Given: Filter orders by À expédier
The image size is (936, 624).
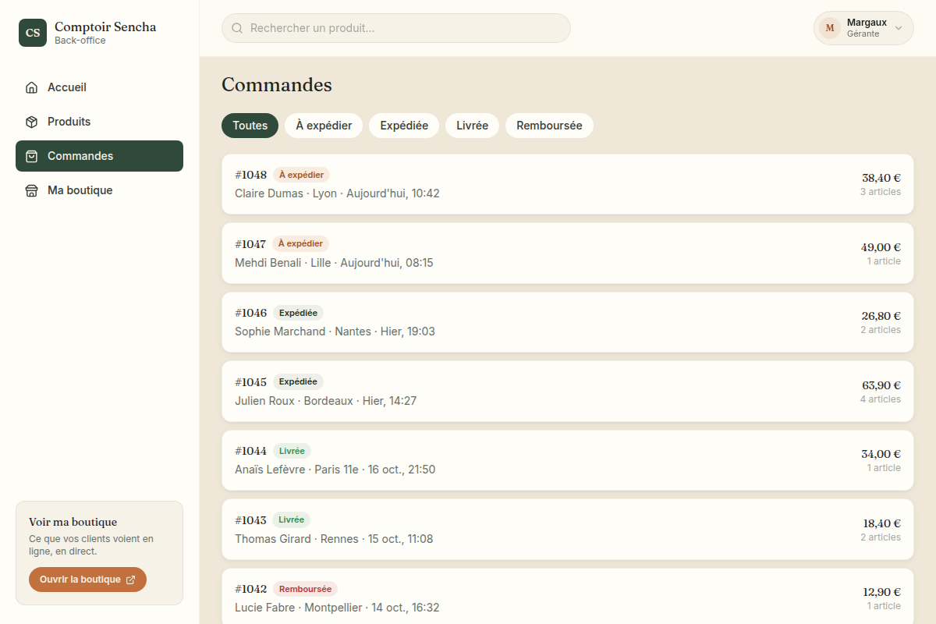Looking at the screenshot, I should (x=324, y=126).
